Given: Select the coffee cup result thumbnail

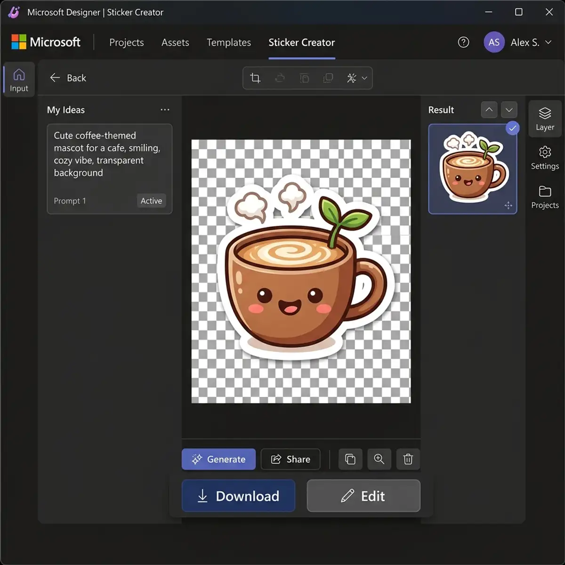Looking at the screenshot, I should (x=473, y=169).
